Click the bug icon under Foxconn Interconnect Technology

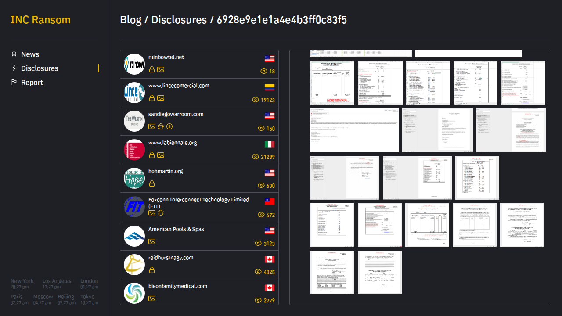[161, 213]
